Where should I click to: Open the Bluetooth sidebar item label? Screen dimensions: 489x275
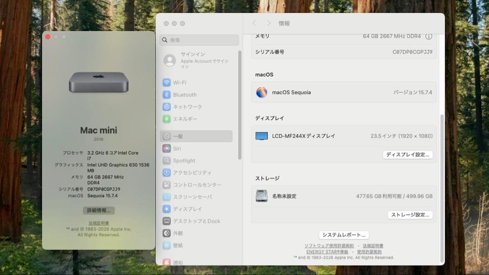185,95
